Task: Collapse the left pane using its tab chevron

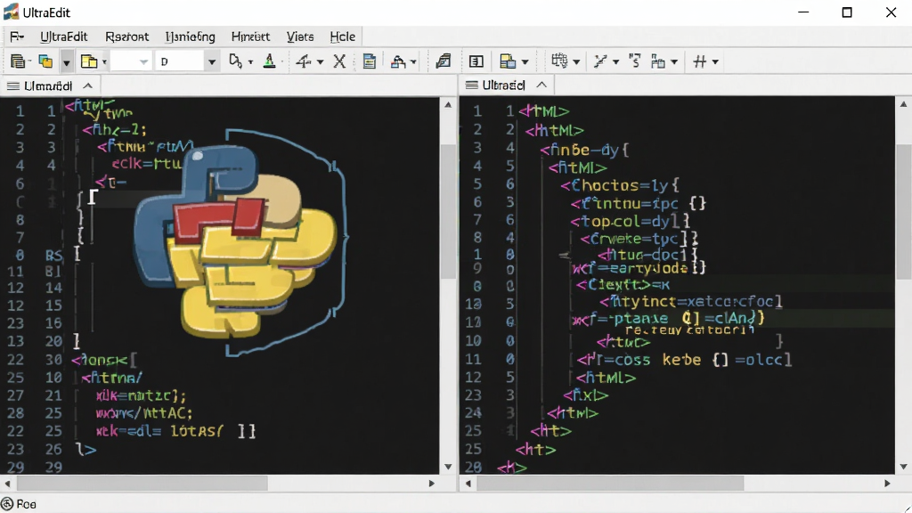Action: (x=88, y=86)
